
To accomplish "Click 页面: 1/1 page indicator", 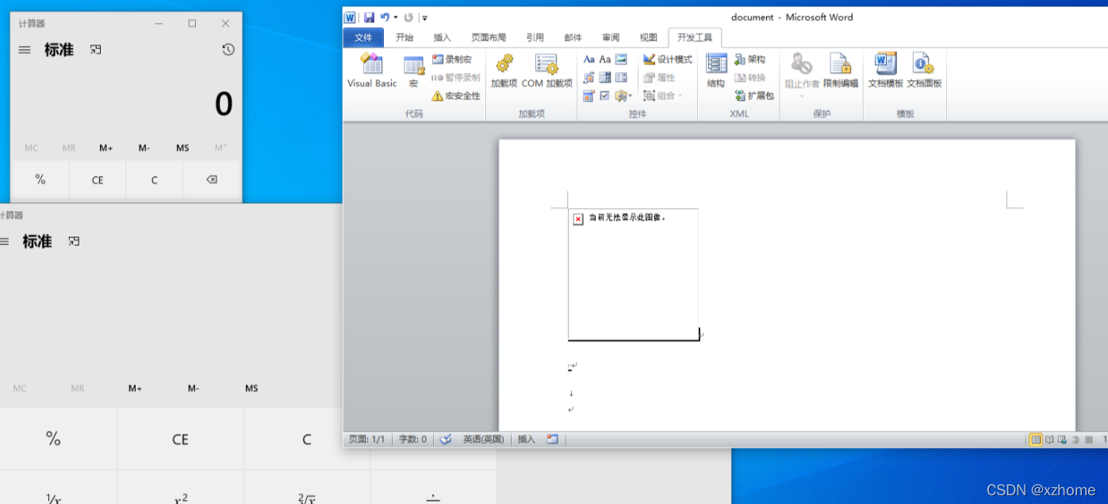I will (366, 439).
